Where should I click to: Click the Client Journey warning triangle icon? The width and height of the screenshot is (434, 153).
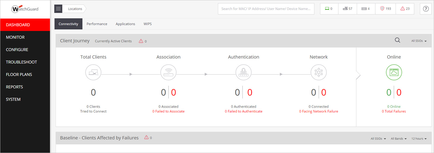click(141, 41)
